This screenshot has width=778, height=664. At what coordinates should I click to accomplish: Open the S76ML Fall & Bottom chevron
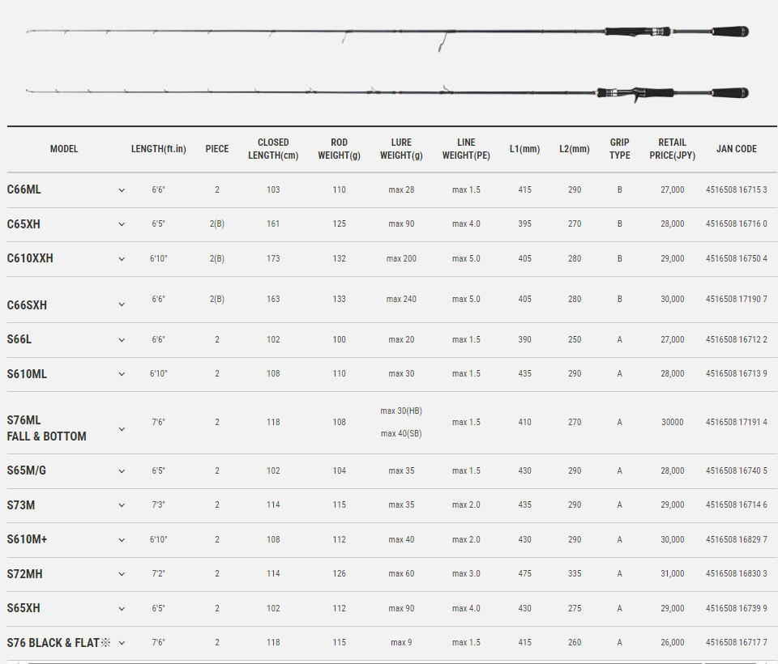(x=122, y=429)
